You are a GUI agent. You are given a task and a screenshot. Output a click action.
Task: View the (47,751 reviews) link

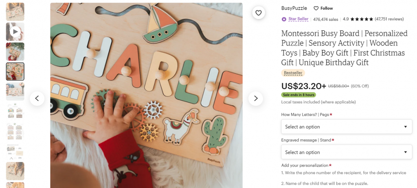click(x=389, y=19)
